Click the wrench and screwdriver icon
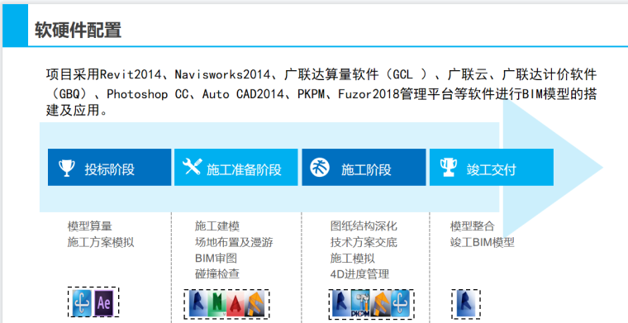This screenshot has height=323, width=628. [x=192, y=166]
